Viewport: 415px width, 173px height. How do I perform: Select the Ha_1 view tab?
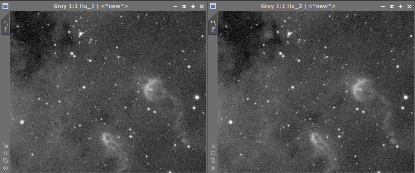(6, 24)
